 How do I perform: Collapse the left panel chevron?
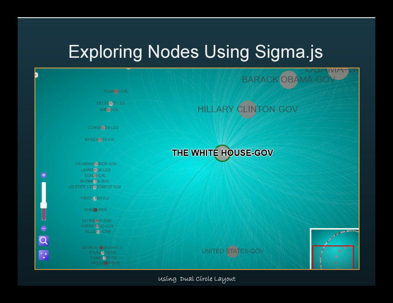tap(36, 75)
